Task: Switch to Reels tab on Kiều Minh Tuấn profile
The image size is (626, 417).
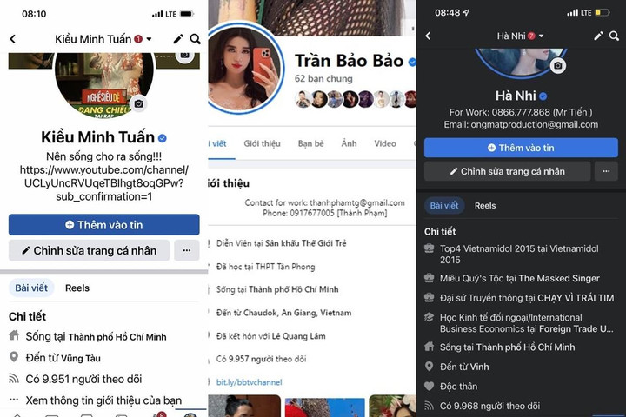Action: 77,288
